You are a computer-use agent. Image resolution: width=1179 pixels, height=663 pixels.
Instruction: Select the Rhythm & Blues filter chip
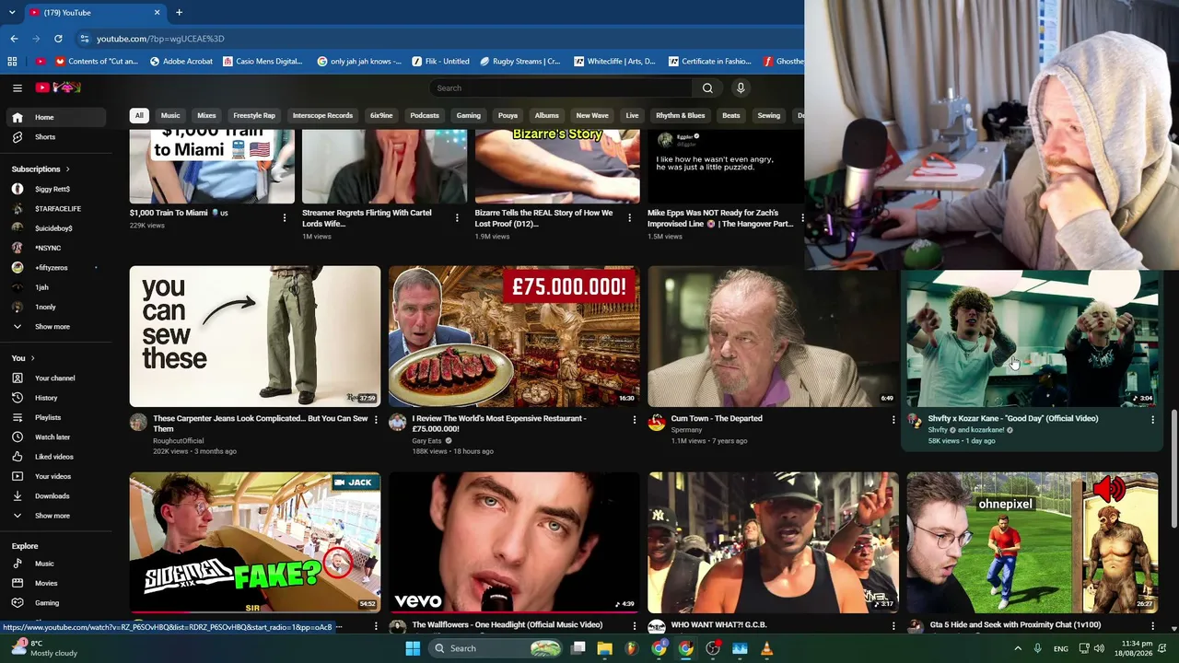click(681, 116)
